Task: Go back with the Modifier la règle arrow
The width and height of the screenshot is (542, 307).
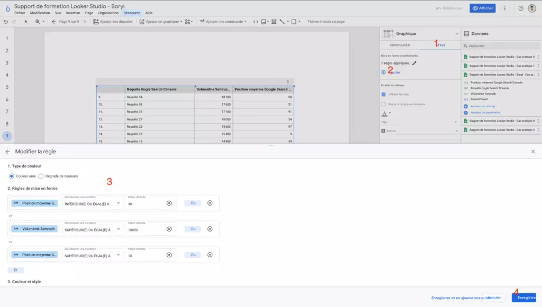Action: (x=7, y=152)
